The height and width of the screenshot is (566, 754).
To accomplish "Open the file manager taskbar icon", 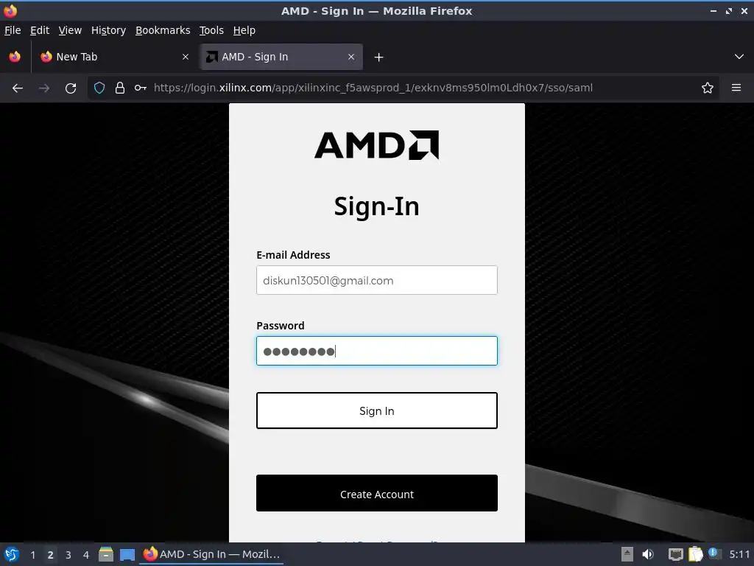I will coord(106,554).
